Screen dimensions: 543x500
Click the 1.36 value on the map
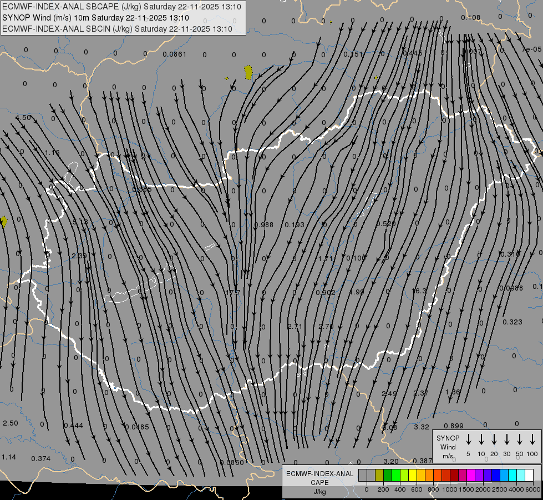click(453, 392)
